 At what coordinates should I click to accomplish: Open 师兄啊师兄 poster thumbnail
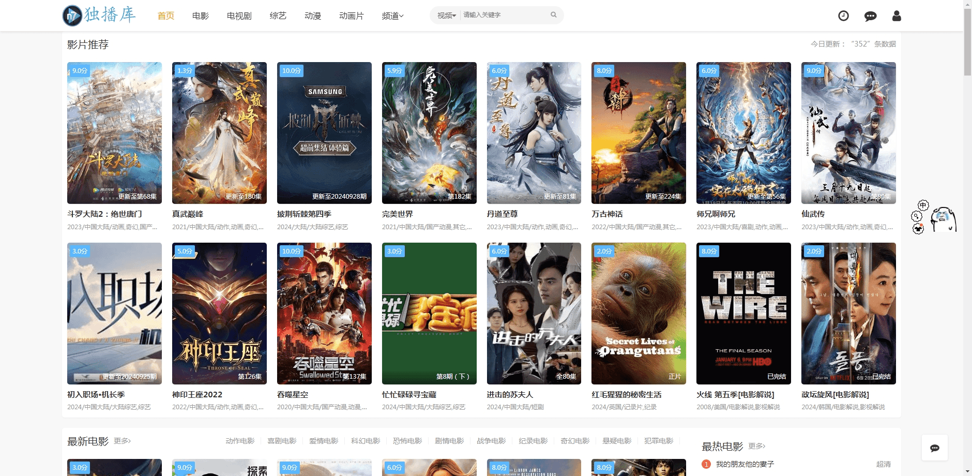[744, 133]
